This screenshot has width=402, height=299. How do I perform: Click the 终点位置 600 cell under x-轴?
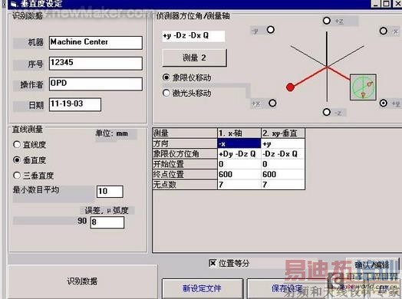(x=239, y=174)
